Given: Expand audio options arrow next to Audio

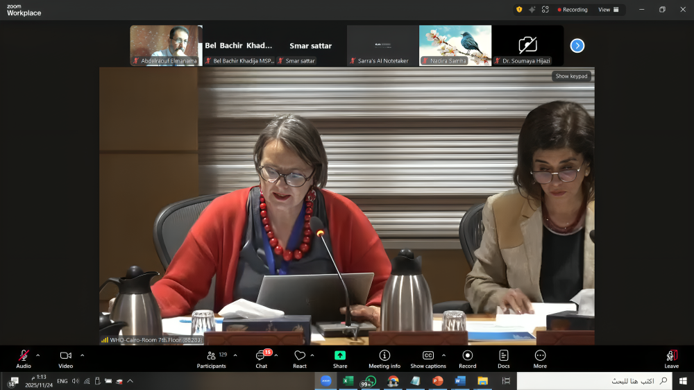Looking at the screenshot, I should click(x=38, y=355).
